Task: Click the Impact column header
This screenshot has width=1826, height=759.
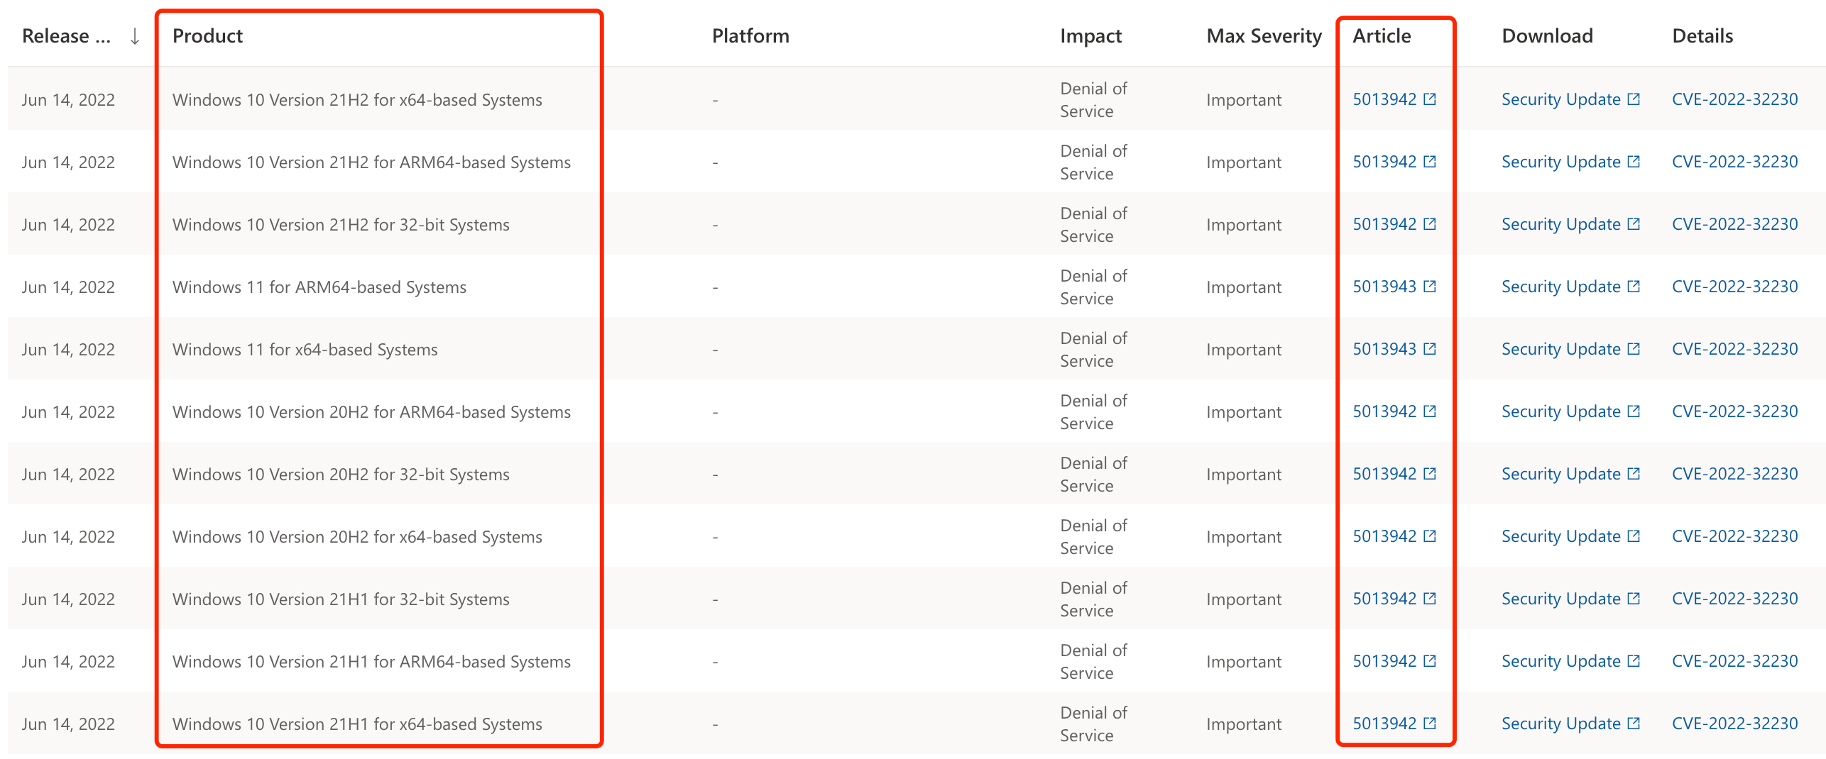Action: pos(1090,36)
